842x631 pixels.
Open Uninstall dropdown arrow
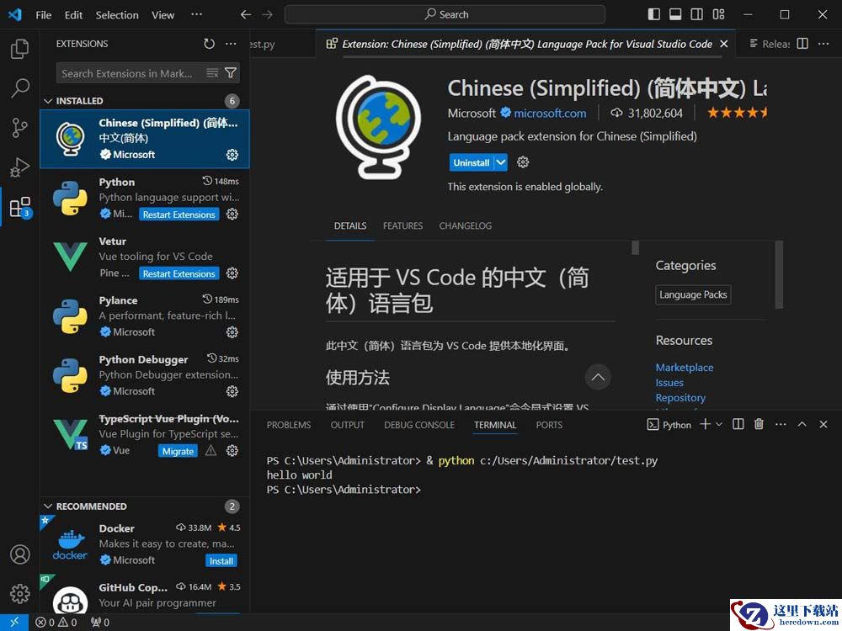500,162
